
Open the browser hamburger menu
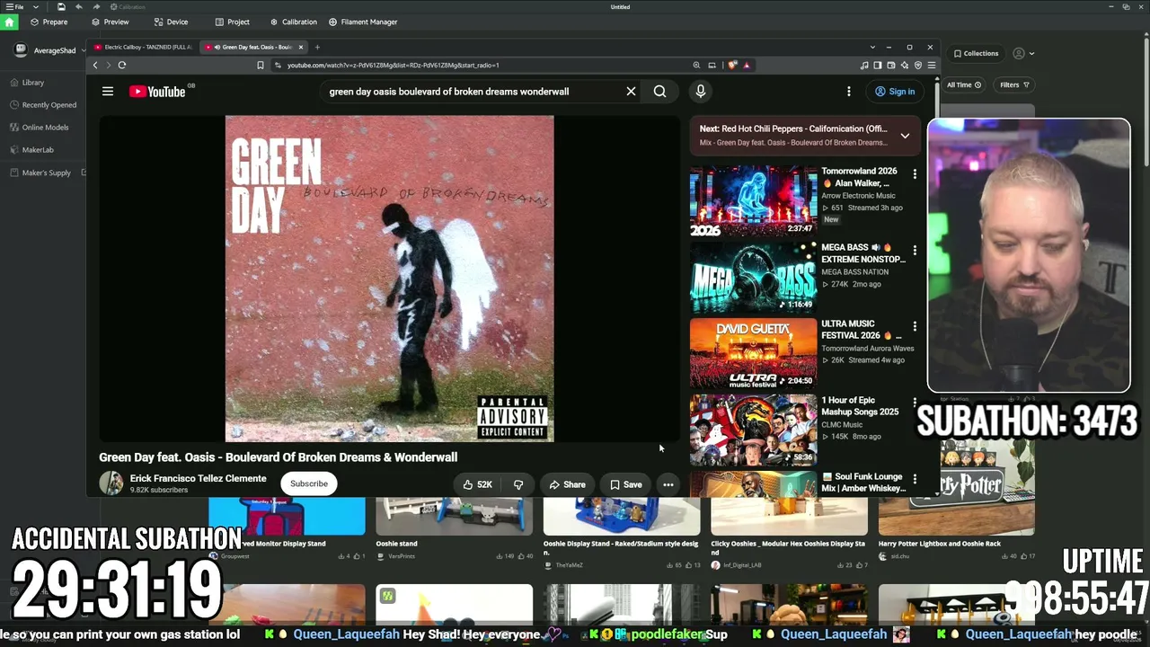pos(932,65)
